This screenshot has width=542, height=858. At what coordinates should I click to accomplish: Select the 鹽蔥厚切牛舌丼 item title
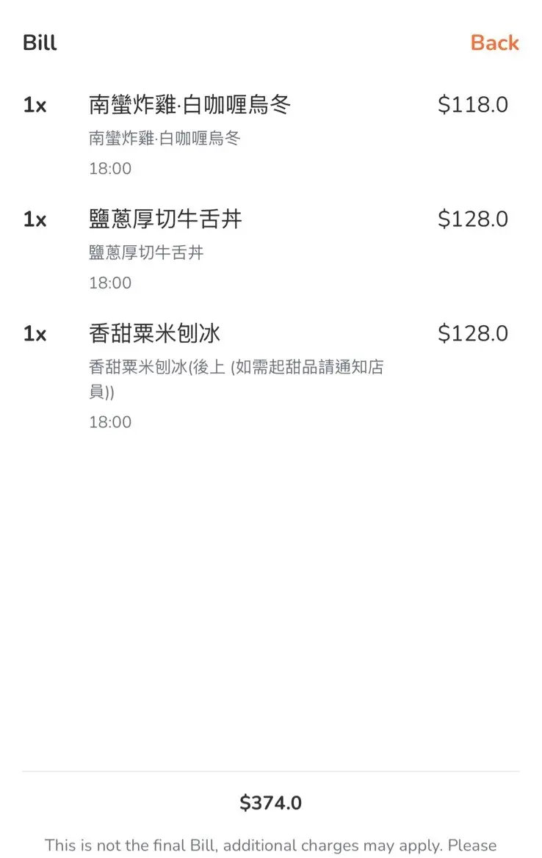165,219
